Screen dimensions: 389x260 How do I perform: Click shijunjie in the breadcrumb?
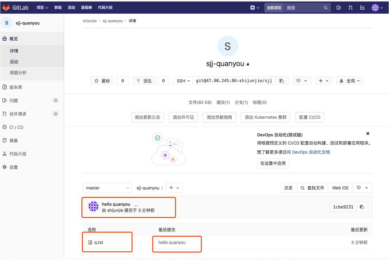coord(90,21)
